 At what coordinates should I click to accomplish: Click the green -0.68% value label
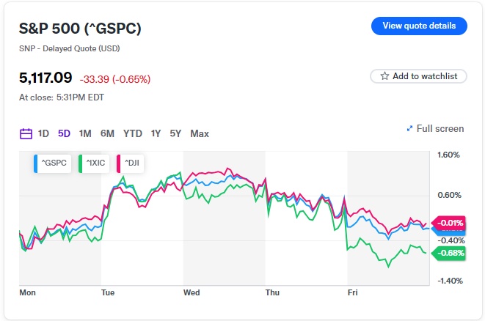pyautogui.click(x=450, y=253)
